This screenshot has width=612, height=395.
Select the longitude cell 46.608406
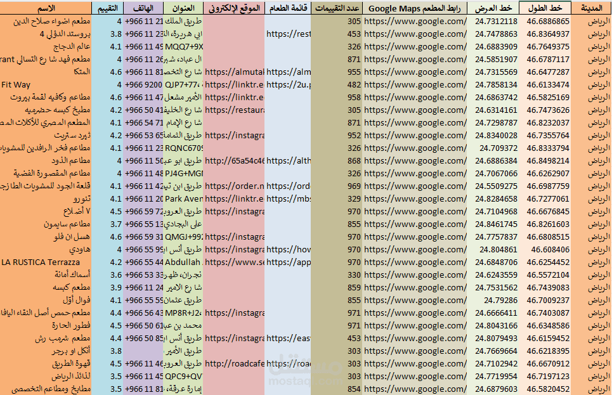(545, 250)
